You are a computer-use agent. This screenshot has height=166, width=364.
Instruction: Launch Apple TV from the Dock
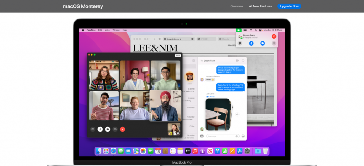pos(188,151)
